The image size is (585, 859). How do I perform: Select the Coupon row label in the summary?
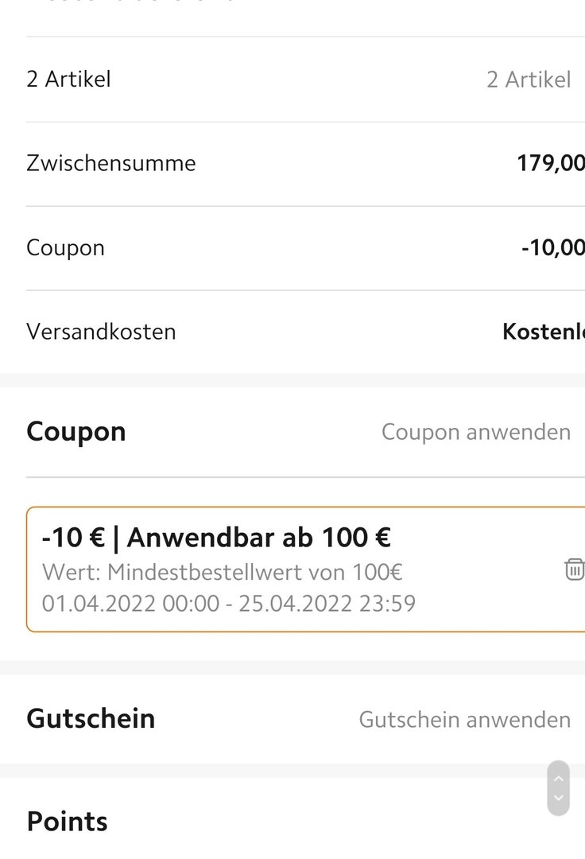click(65, 247)
